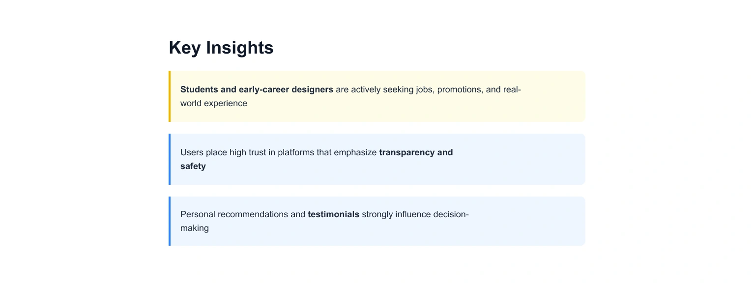
Task: Click empty right area of testimonials card
Action: click(528, 221)
